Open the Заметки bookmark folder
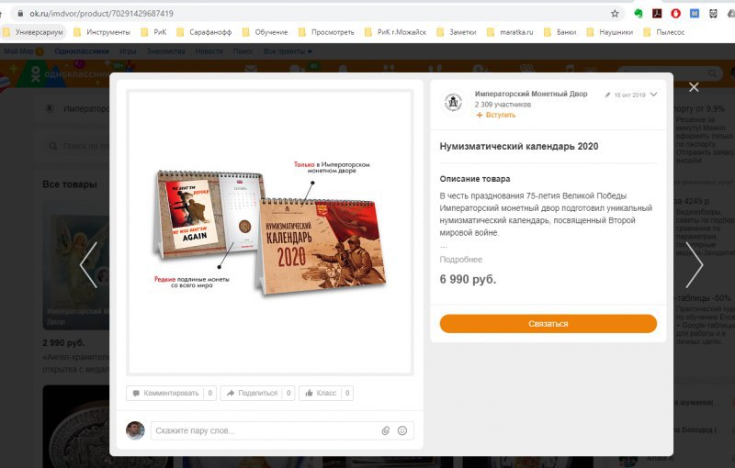This screenshot has width=735, height=468. pos(457,32)
